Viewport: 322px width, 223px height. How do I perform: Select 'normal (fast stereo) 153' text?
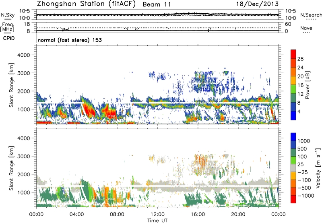click(x=70, y=40)
